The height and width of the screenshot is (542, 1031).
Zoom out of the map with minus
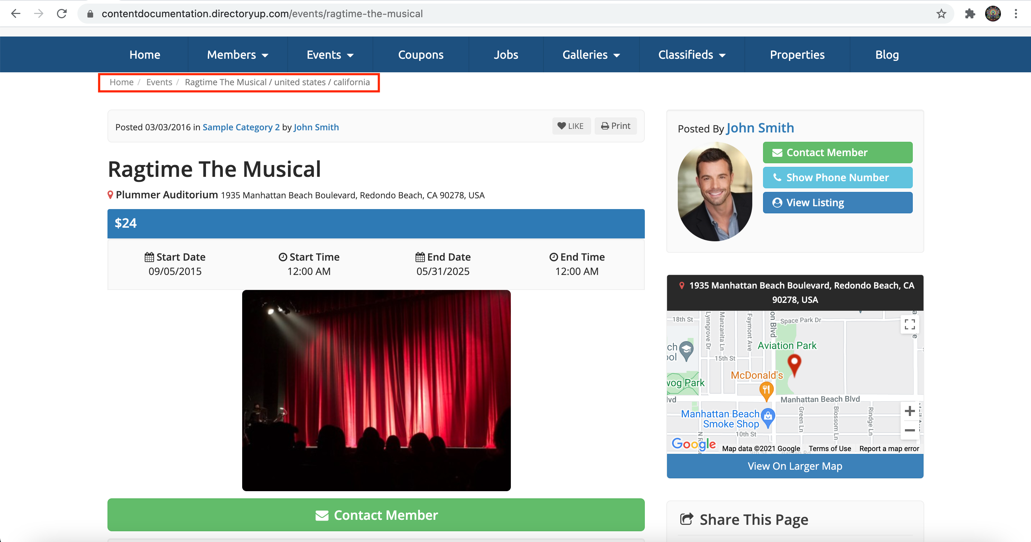click(909, 430)
